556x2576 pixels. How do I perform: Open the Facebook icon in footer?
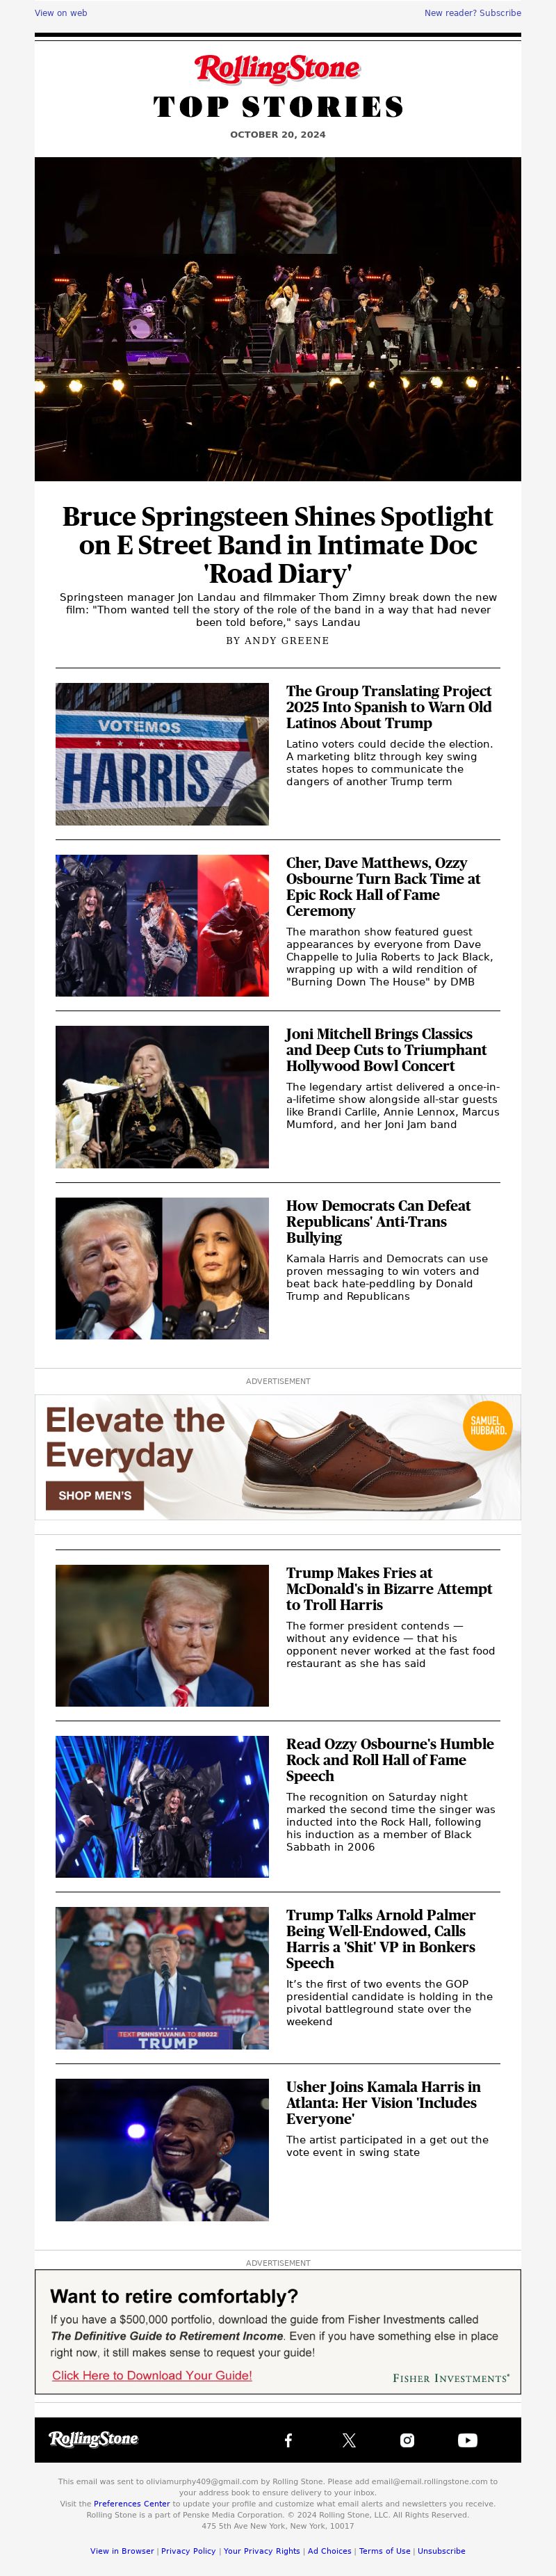(288, 2439)
